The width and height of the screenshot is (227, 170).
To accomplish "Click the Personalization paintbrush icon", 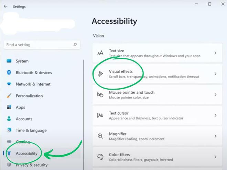I will click(x=9, y=96).
